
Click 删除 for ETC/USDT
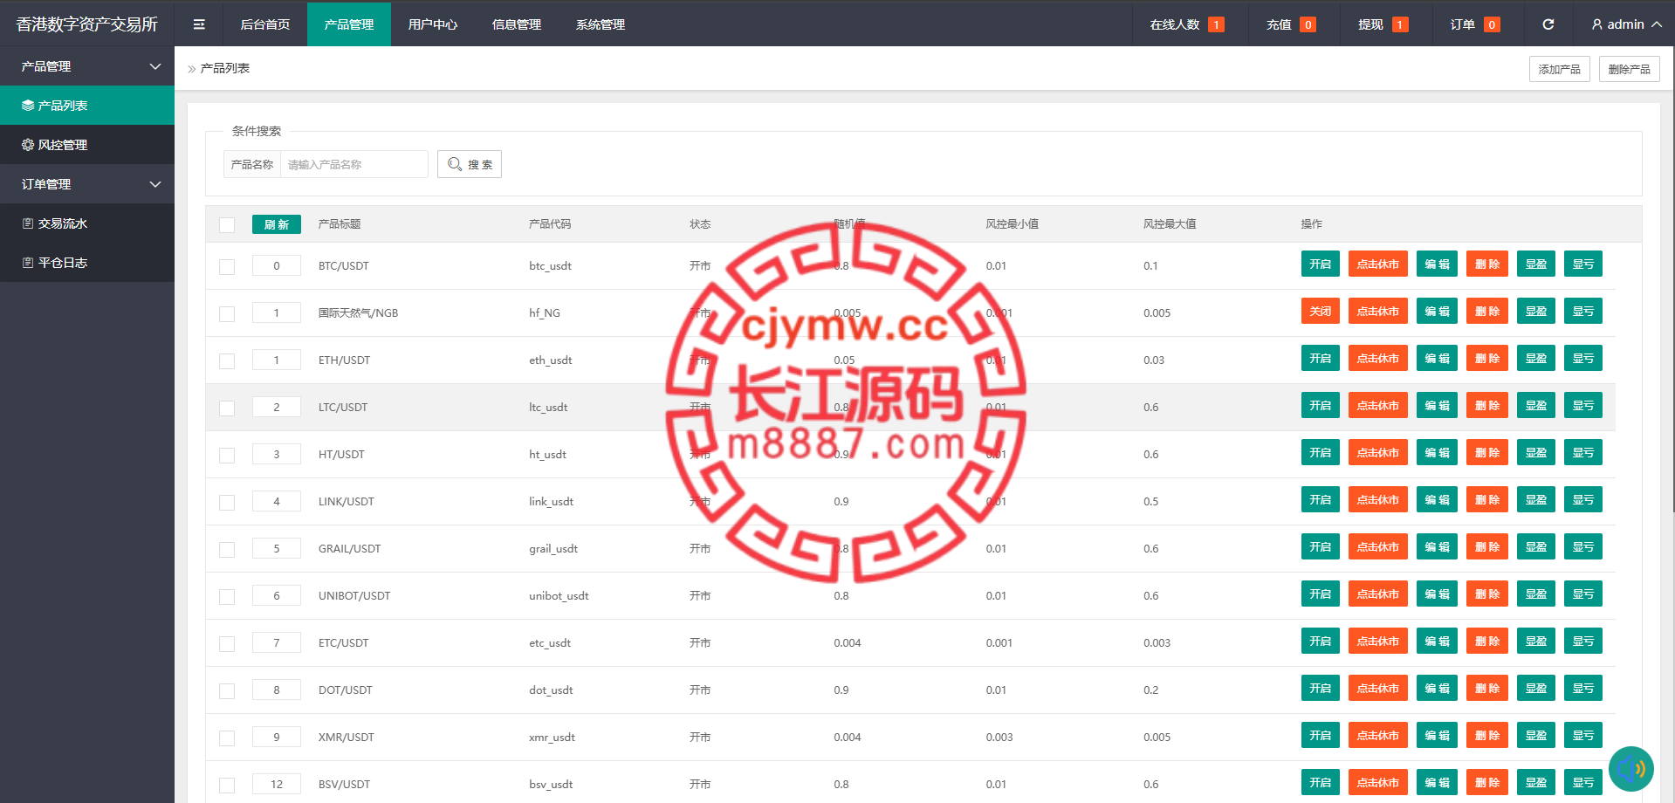point(1487,642)
